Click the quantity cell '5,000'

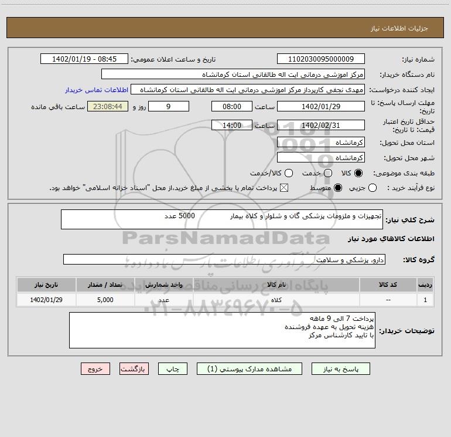[105, 300]
